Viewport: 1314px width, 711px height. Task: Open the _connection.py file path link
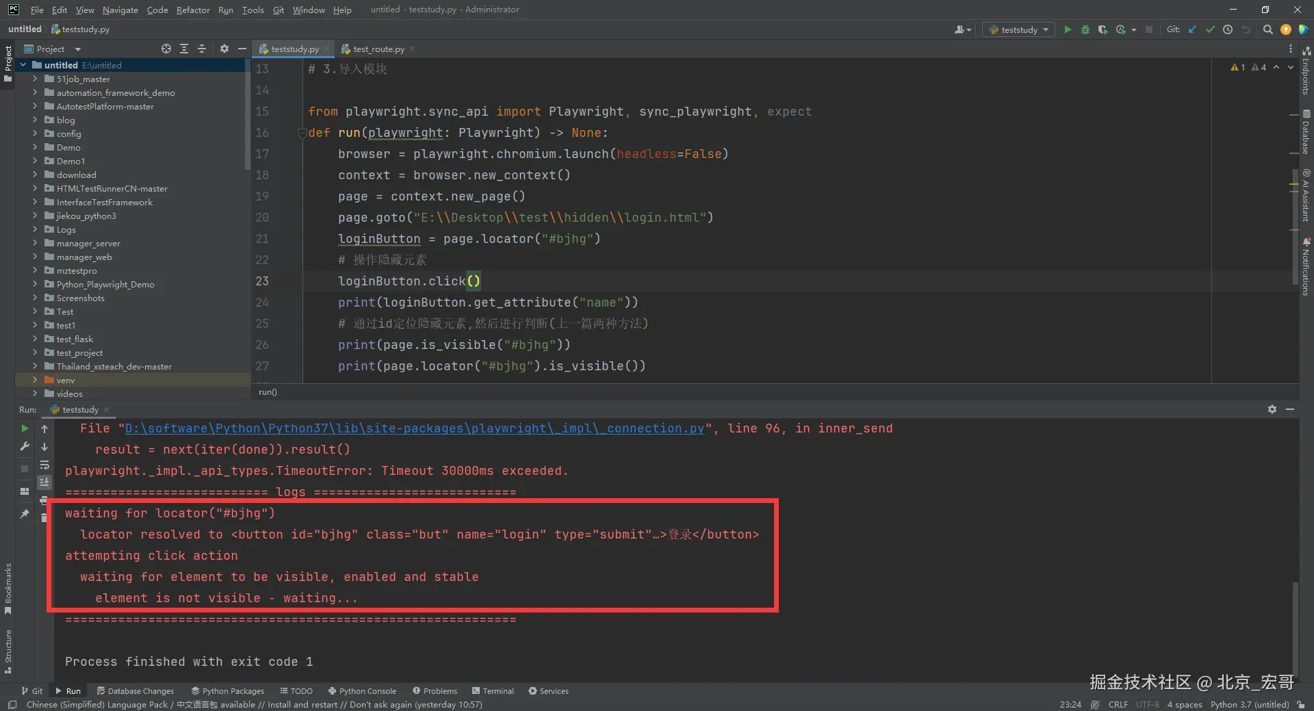(415, 428)
